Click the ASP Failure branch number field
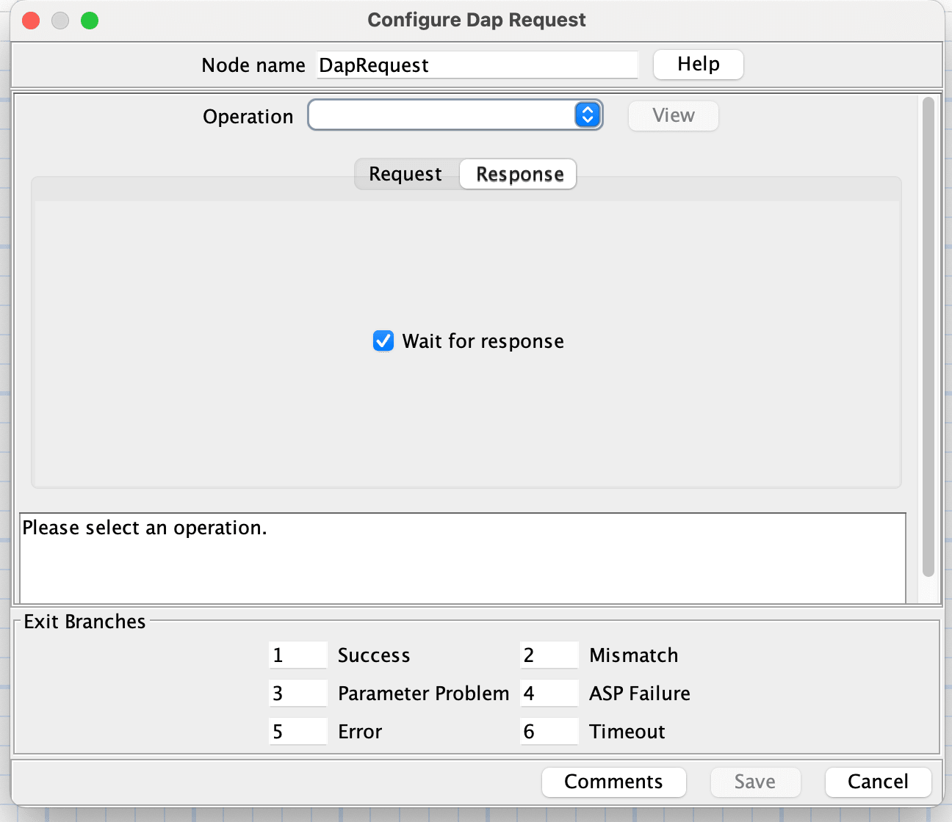952x822 pixels. 549,693
